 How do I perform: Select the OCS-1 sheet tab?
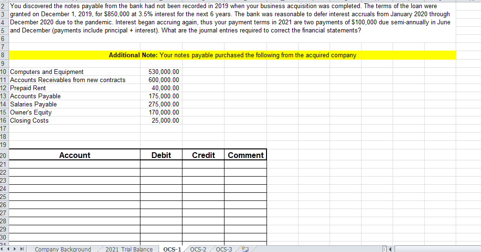[x=172, y=249]
